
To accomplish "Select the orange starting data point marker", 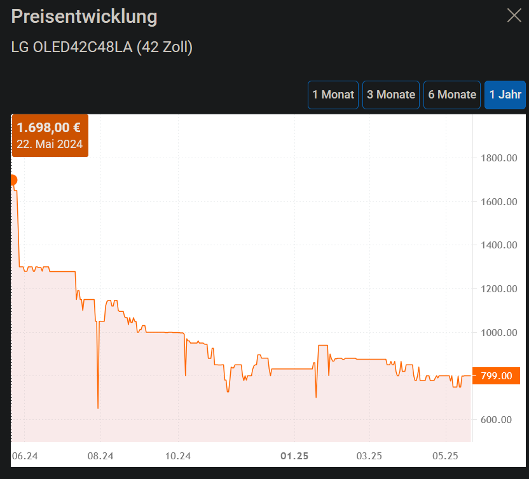I will (x=13, y=180).
